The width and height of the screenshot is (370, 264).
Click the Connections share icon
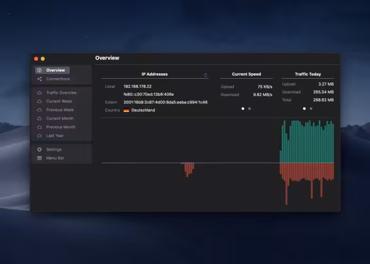click(x=40, y=79)
